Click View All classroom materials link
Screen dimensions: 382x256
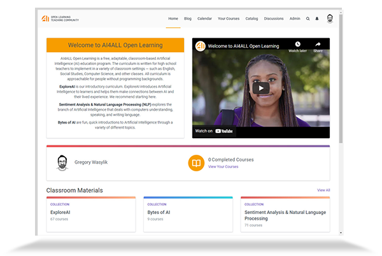point(323,190)
